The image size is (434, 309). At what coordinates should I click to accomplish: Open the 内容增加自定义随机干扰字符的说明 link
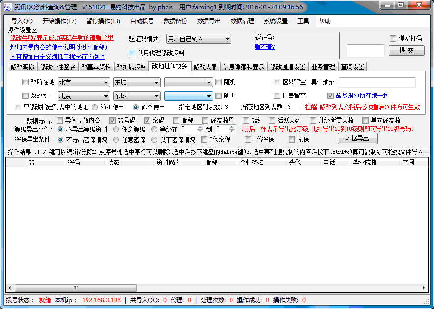58,57
